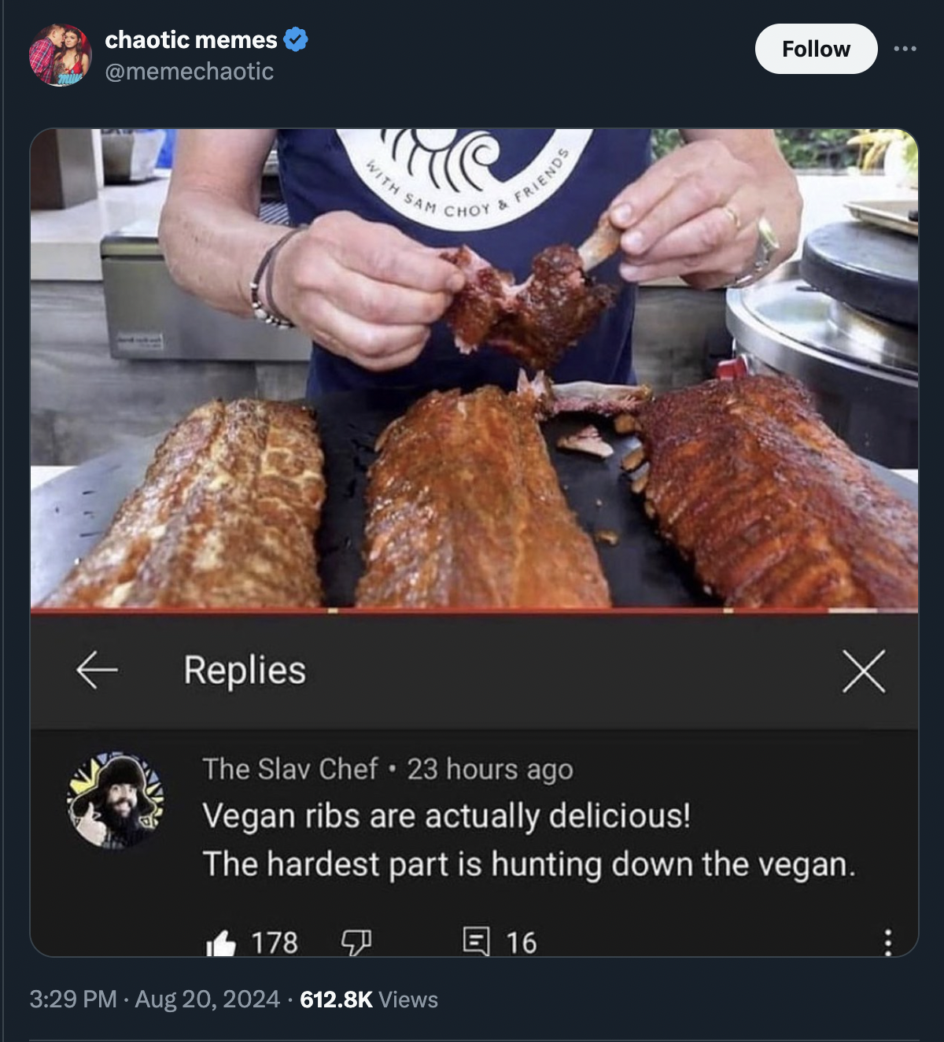Close the Replies panel with the X
This screenshot has width=944, height=1042.
coord(864,671)
